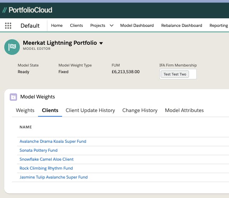Switch to the Change History tab
The width and height of the screenshot is (229, 198).
coord(140,110)
